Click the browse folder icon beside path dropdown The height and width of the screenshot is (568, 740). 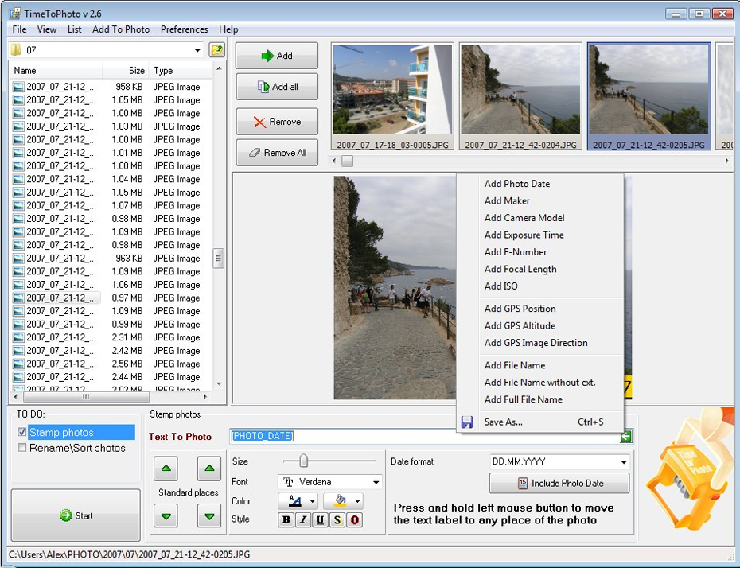[216, 50]
